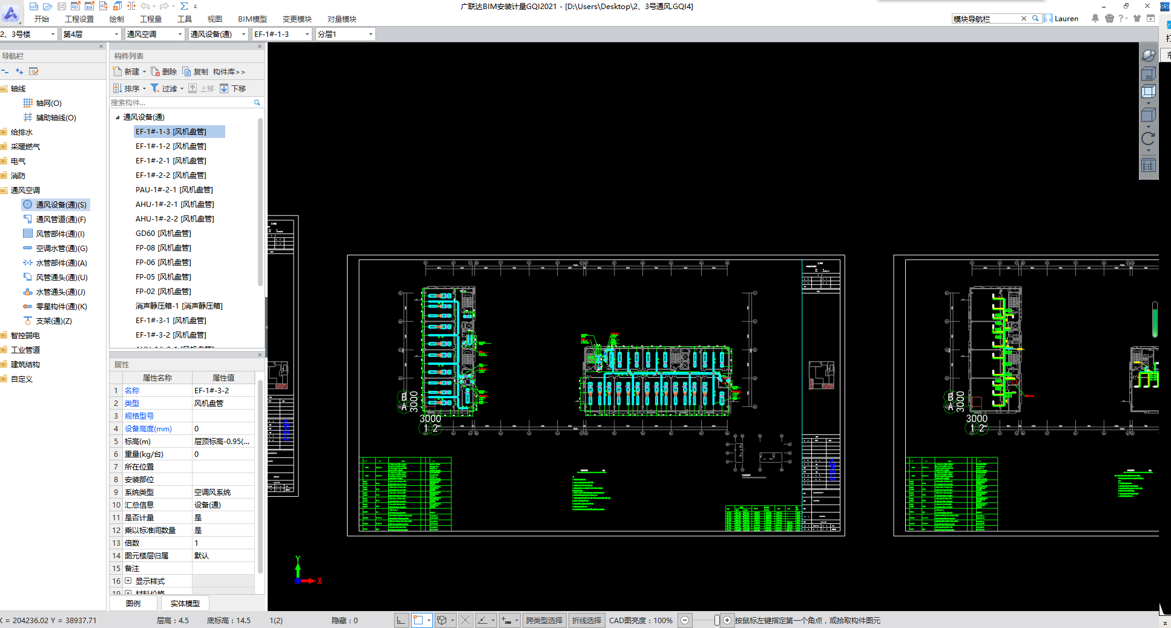Image resolution: width=1171 pixels, height=628 pixels.
Task: Click the 构件库>> link
Action: (x=229, y=71)
